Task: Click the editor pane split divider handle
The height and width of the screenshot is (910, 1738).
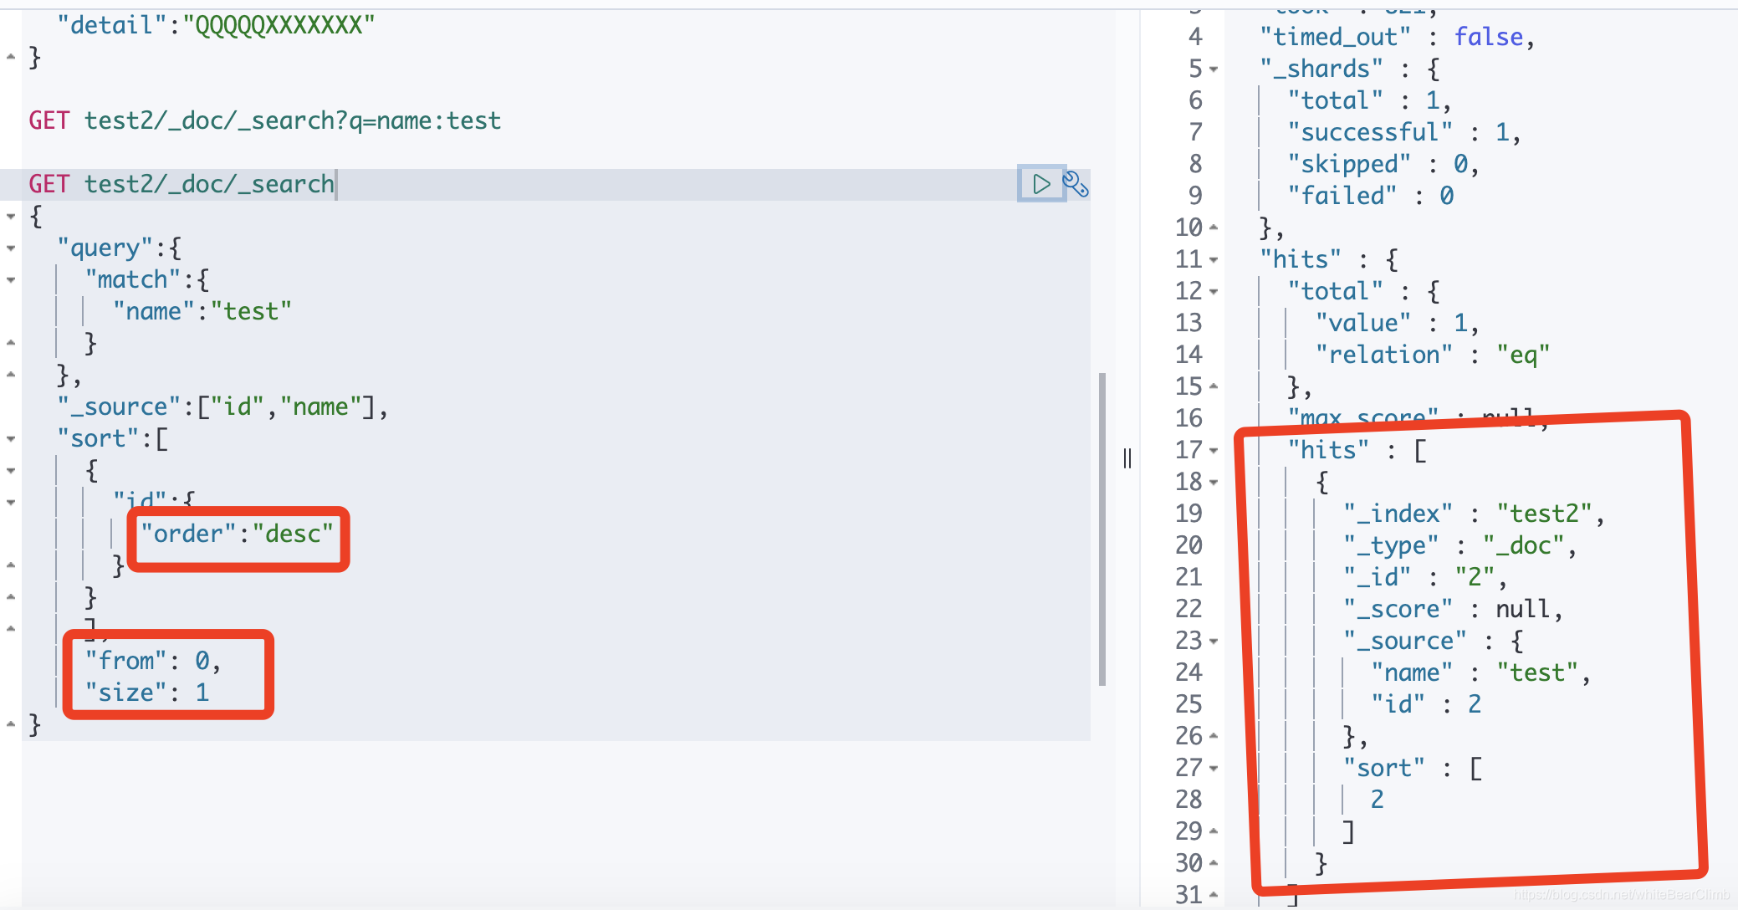Action: point(1127,458)
